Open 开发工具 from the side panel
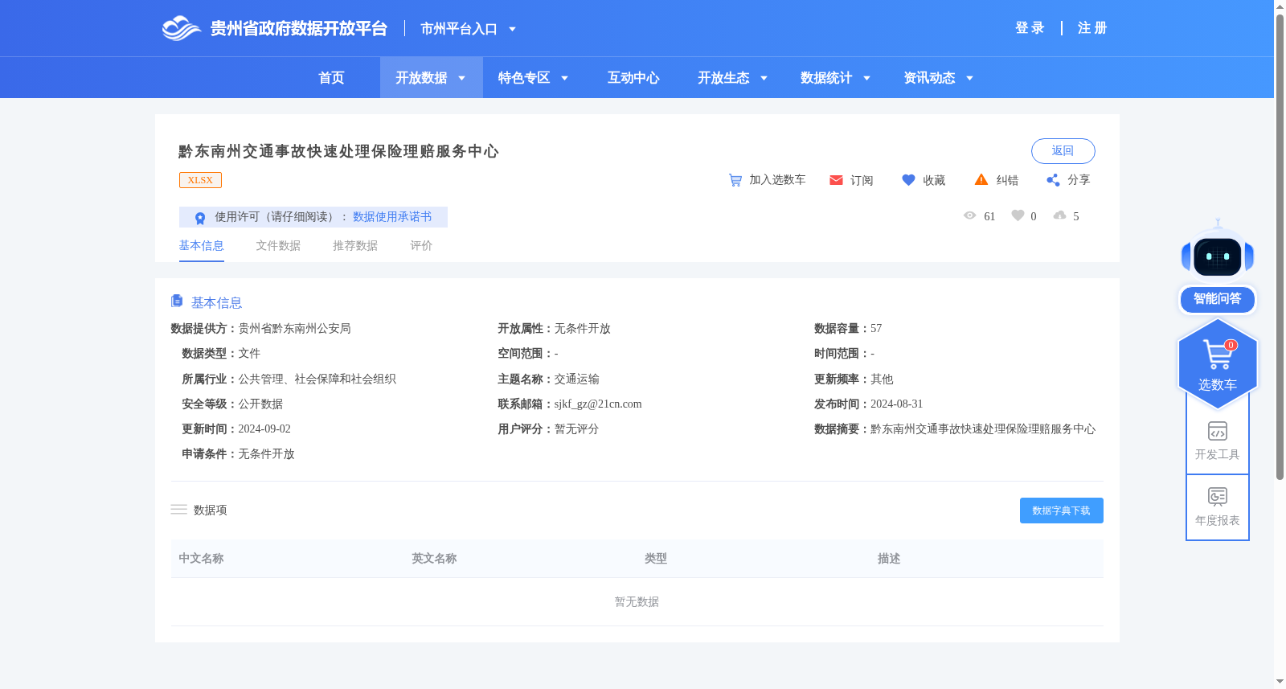The height and width of the screenshot is (689, 1286). point(1217,441)
